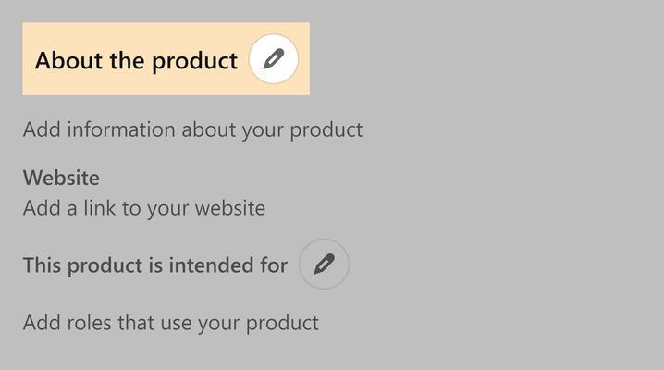Viewport: 664px width, 370px height.
Task: Edit the This product is intended for section
Action: [324, 265]
